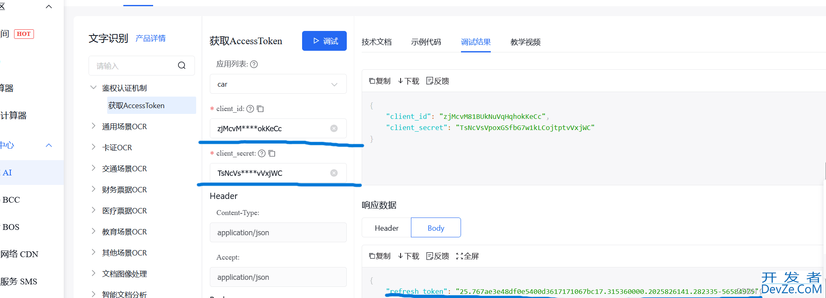Focus the 请输入 search field

click(x=142, y=66)
